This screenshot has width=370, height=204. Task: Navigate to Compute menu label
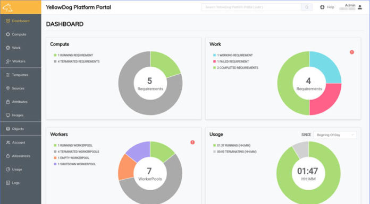coord(19,34)
